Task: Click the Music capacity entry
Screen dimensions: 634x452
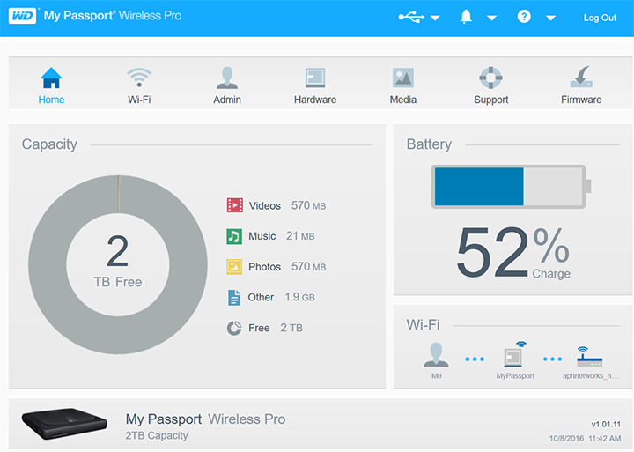Action: pos(262,236)
